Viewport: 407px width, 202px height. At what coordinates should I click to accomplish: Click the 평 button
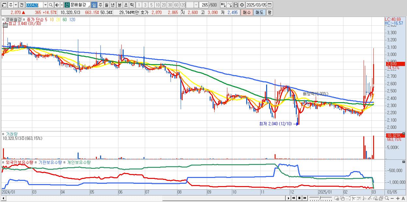coord(269,12)
